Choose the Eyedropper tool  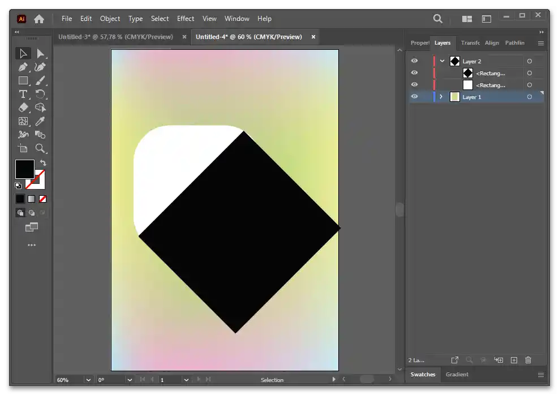(x=40, y=121)
